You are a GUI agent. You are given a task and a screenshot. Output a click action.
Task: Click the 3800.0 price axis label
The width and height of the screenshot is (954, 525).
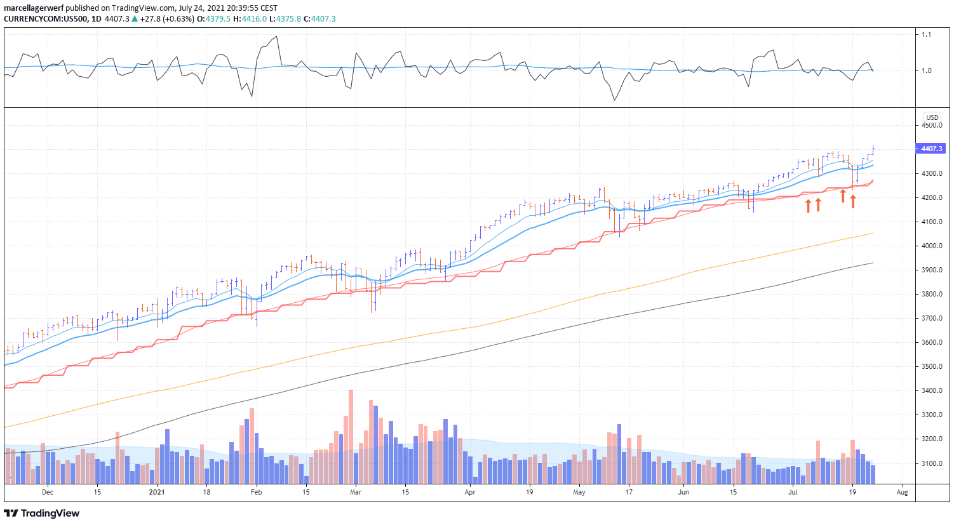pos(932,294)
